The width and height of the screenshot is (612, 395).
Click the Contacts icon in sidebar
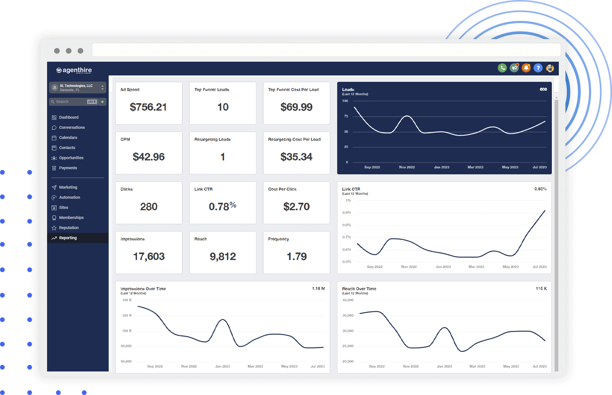(54, 148)
